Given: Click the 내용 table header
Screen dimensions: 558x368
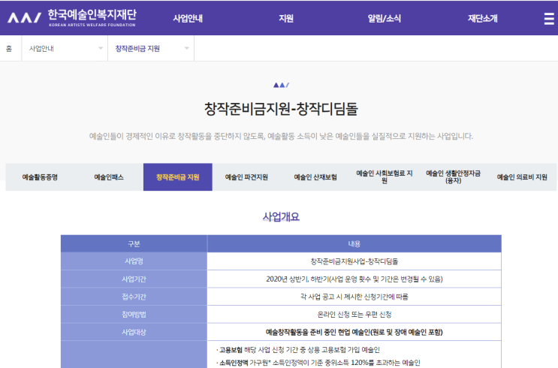Looking at the screenshot, I should point(354,244).
